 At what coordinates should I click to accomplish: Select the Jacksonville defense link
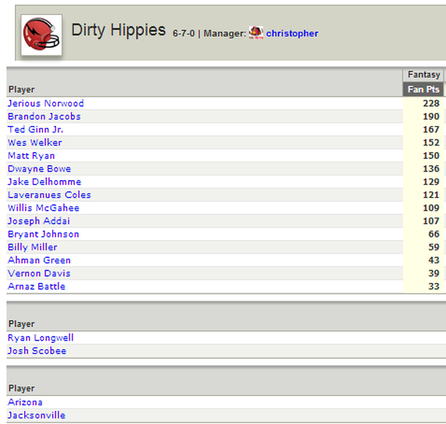tap(37, 415)
